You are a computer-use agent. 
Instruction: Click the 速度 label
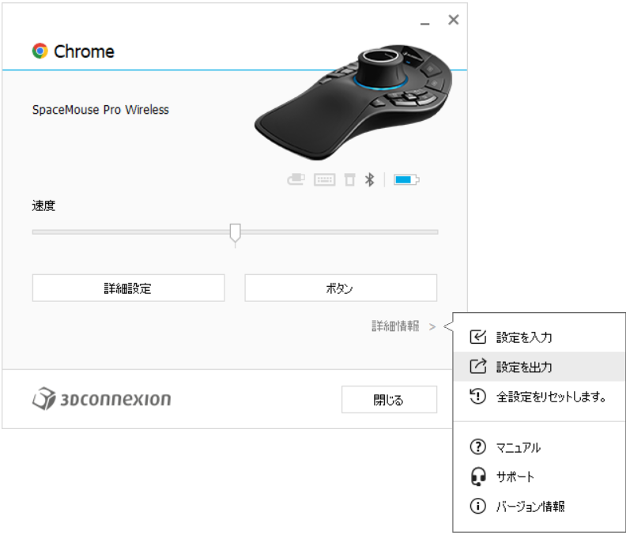43,205
